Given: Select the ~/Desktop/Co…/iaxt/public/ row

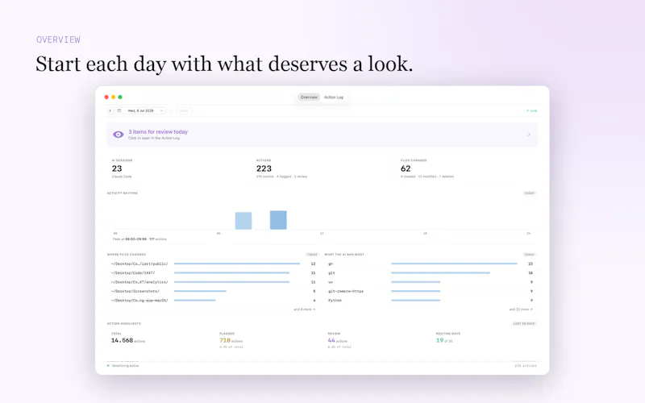Looking at the screenshot, I should tap(213, 264).
